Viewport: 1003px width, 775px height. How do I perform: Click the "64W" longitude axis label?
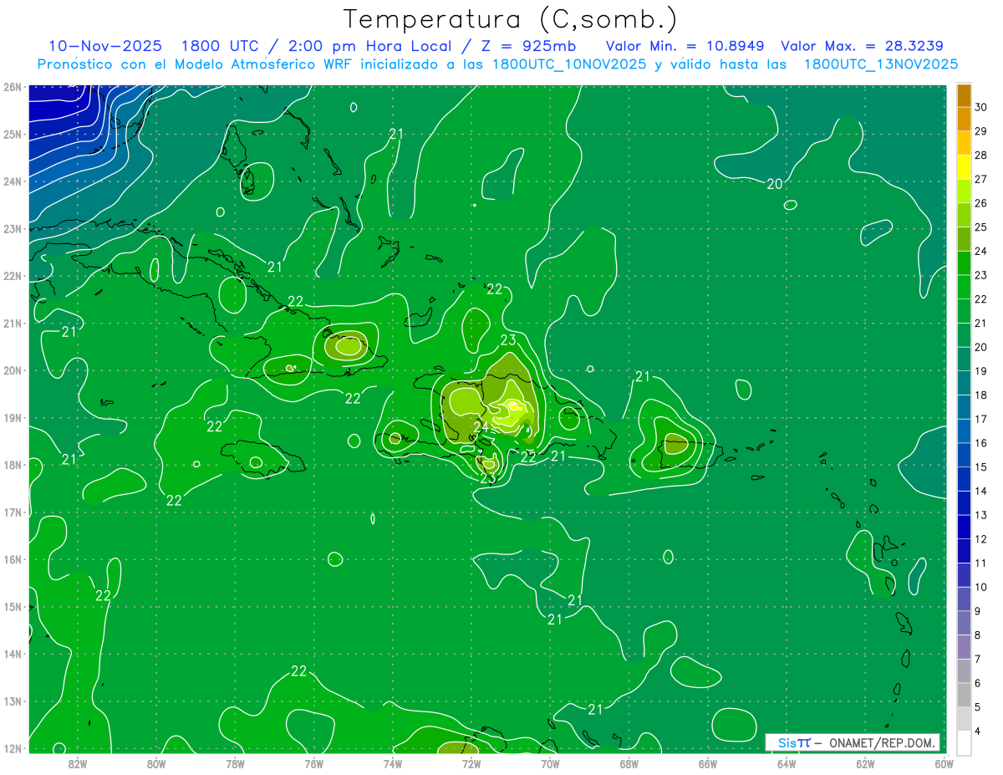[786, 763]
